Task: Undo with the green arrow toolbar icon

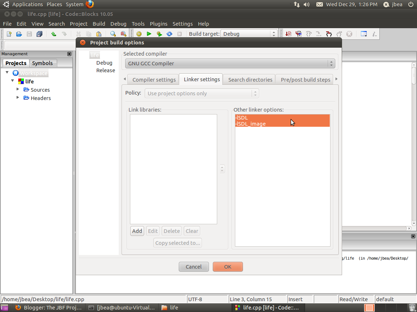Action: point(54,34)
